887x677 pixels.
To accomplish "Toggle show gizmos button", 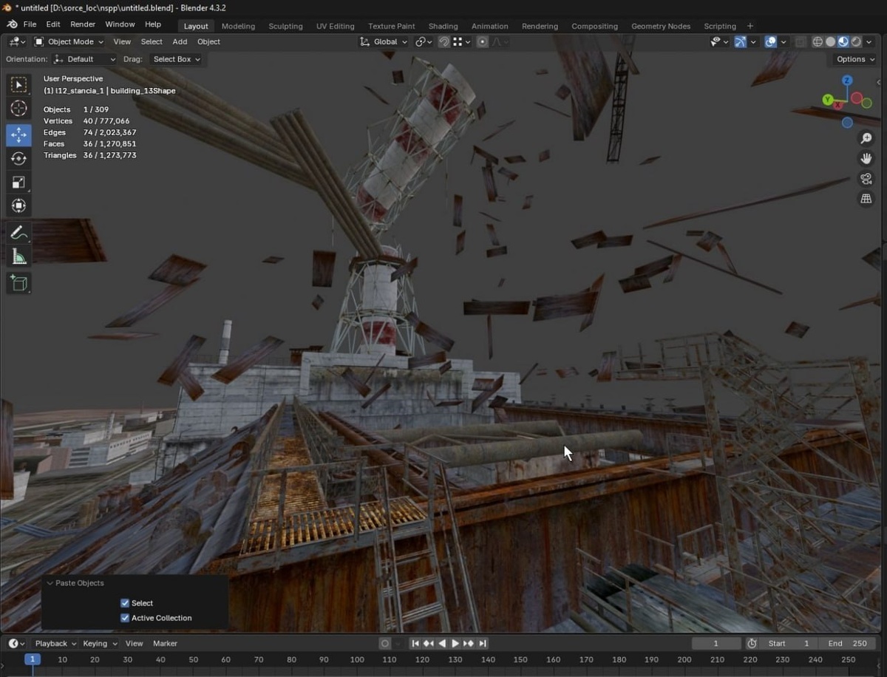I will coord(740,41).
